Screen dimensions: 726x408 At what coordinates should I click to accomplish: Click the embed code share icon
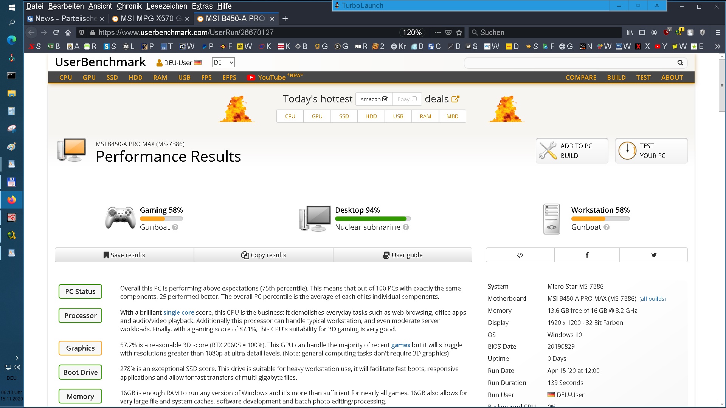coord(520,255)
